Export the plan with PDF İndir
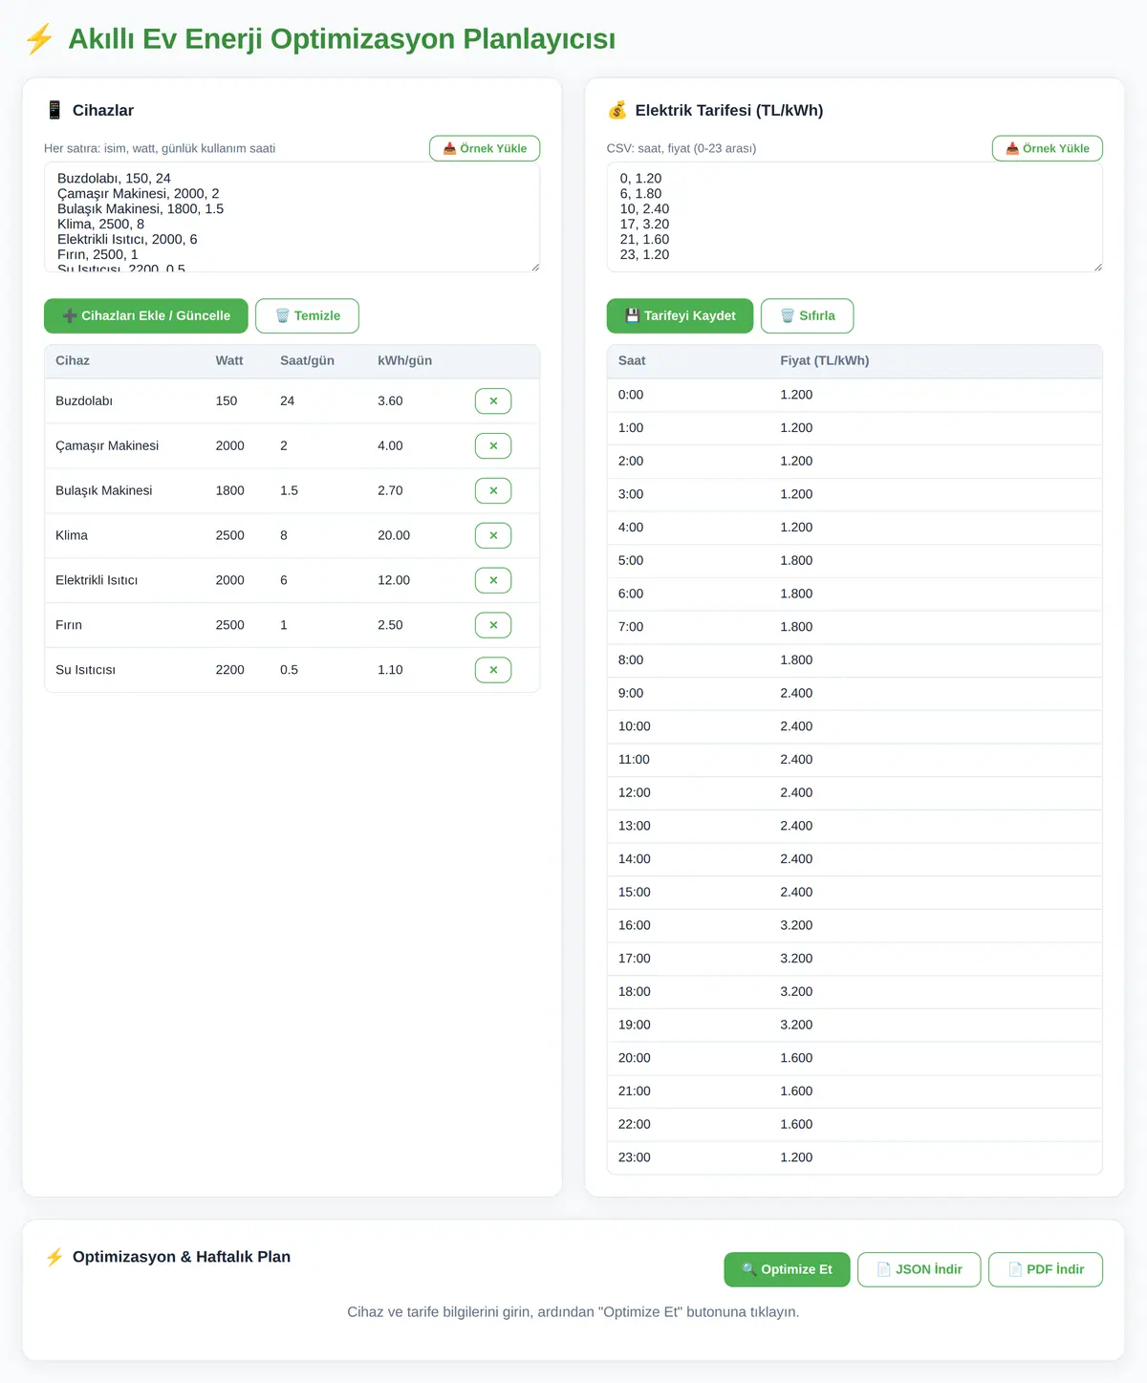1147x1383 pixels. pos(1046,1270)
